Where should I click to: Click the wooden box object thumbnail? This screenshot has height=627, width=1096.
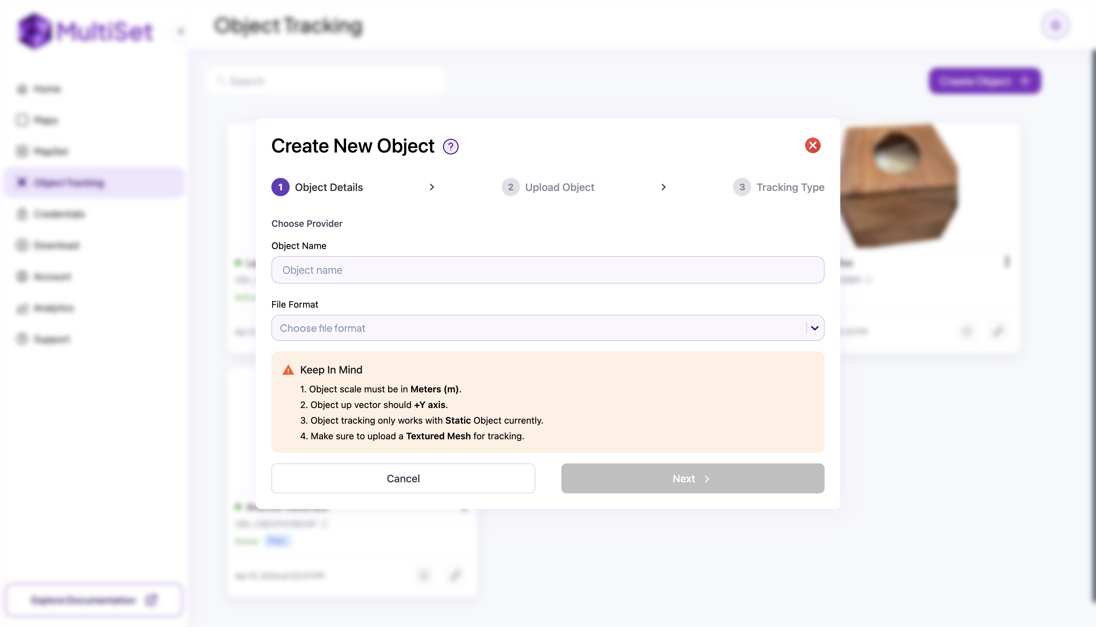899,185
